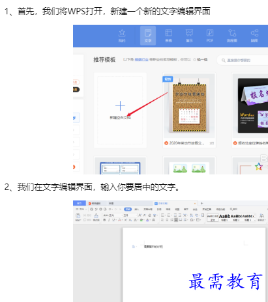
Task: Click the decrease font size icon
Action: tap(145, 215)
